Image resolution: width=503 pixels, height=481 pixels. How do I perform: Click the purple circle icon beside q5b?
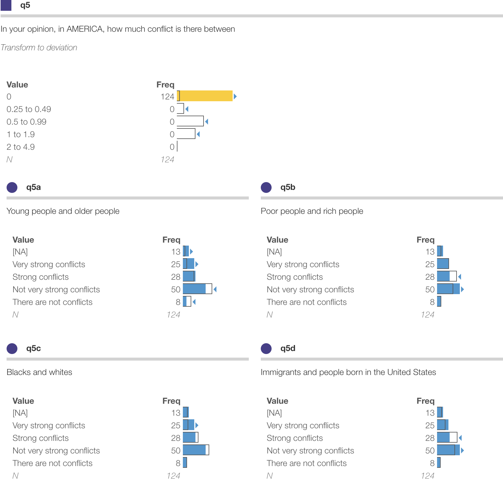(266, 187)
